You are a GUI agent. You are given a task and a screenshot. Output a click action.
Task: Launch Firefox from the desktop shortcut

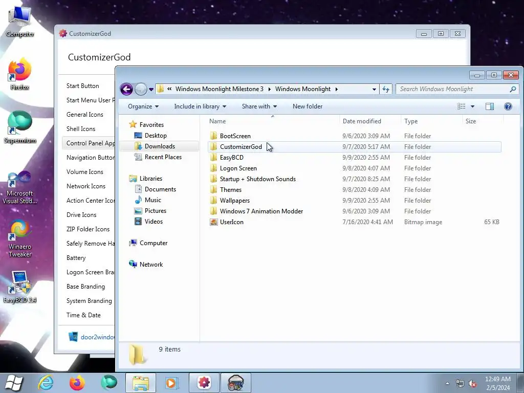coord(20,74)
